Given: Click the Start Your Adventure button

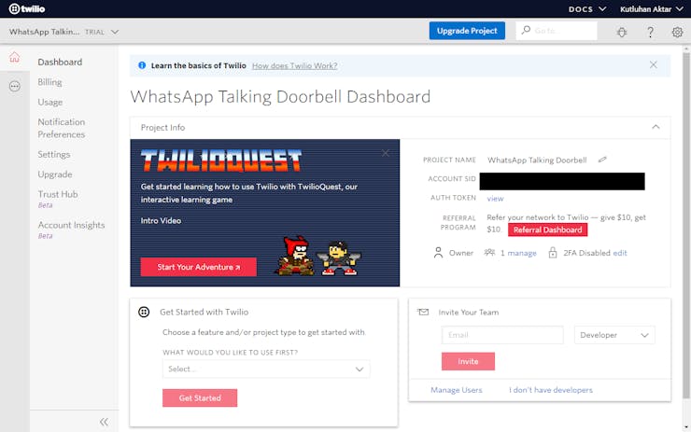Looking at the screenshot, I should pos(198,267).
